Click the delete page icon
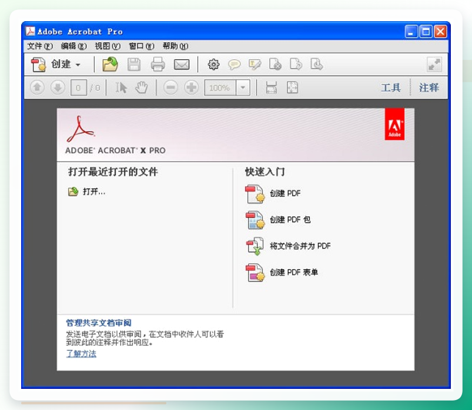The image size is (472, 410). (x=275, y=65)
